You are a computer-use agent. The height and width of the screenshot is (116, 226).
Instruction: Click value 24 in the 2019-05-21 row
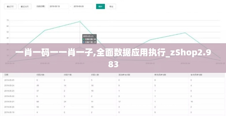click(x=65, y=101)
